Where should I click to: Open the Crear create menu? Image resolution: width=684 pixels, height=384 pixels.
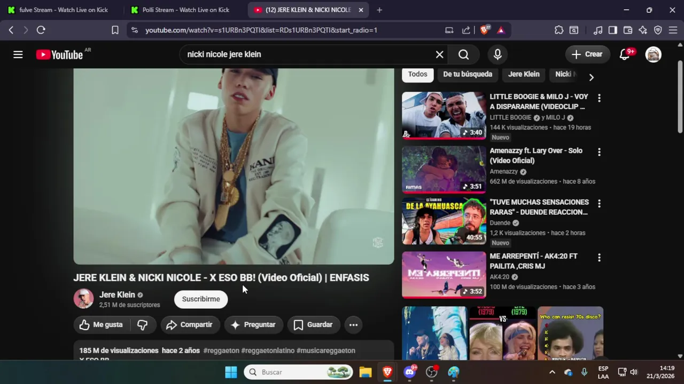587,54
